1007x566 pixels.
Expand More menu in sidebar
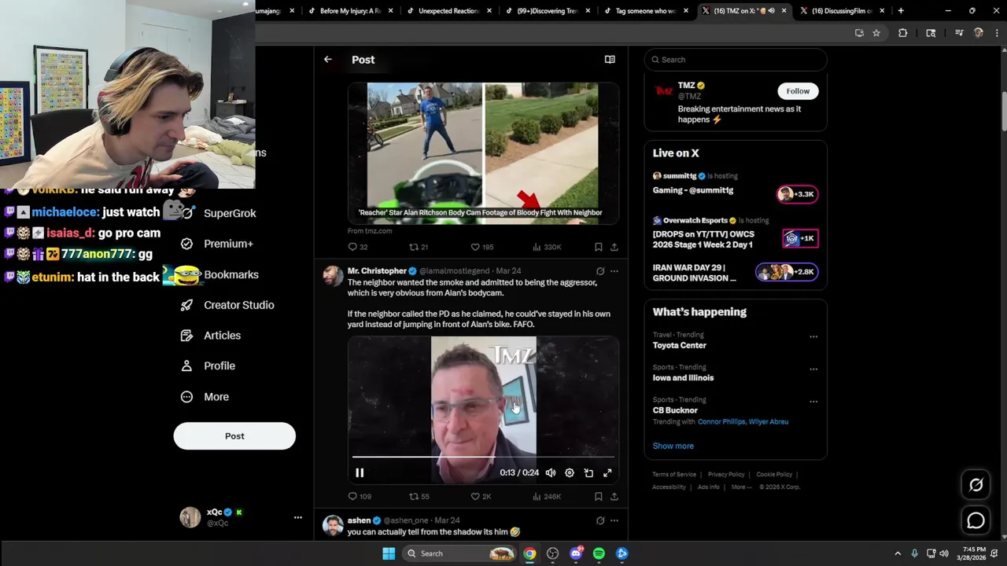(x=206, y=397)
